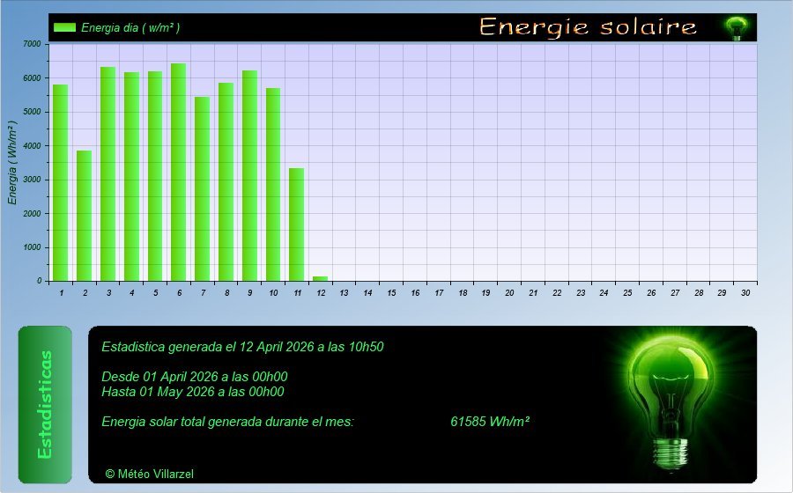The height and width of the screenshot is (493, 793).
Task: Click the Energia (Wh/m²) y-axis title
Action: coord(13,163)
